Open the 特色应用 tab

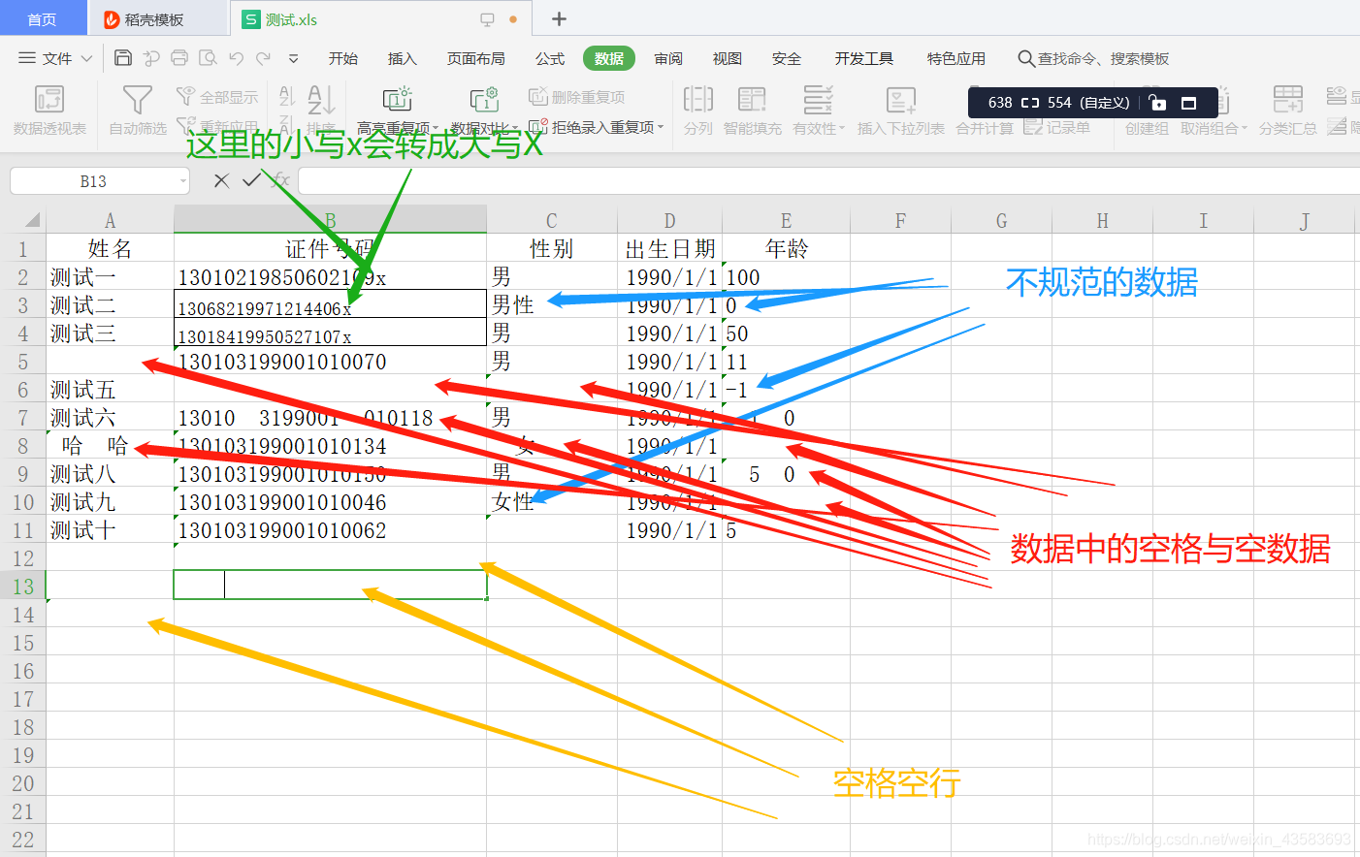click(956, 58)
